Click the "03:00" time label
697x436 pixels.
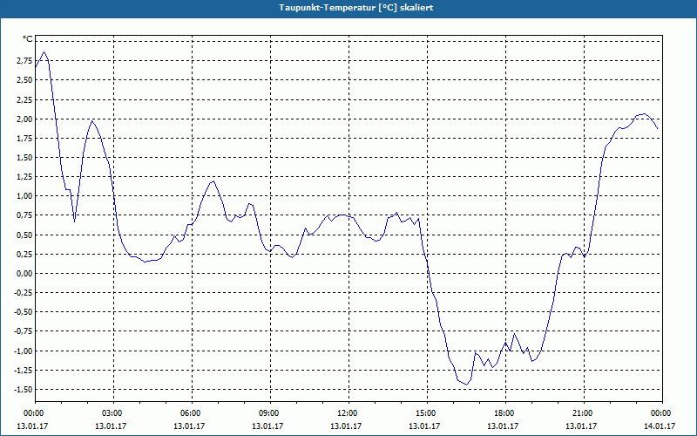point(112,413)
